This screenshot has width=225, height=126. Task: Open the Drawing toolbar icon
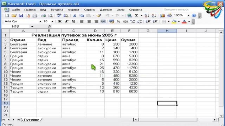tap(169, 15)
